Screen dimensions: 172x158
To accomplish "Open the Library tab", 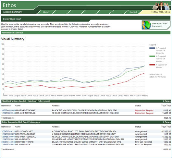I will pyautogui.click(x=46, y=12).
